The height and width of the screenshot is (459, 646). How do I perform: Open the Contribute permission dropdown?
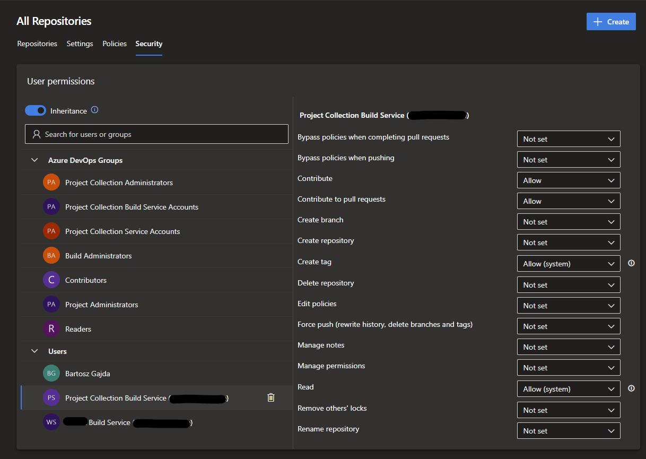[x=569, y=180]
